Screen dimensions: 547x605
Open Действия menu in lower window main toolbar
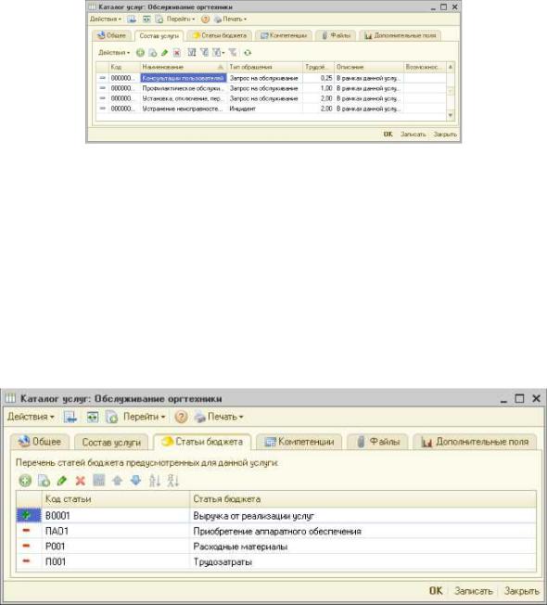(31, 417)
